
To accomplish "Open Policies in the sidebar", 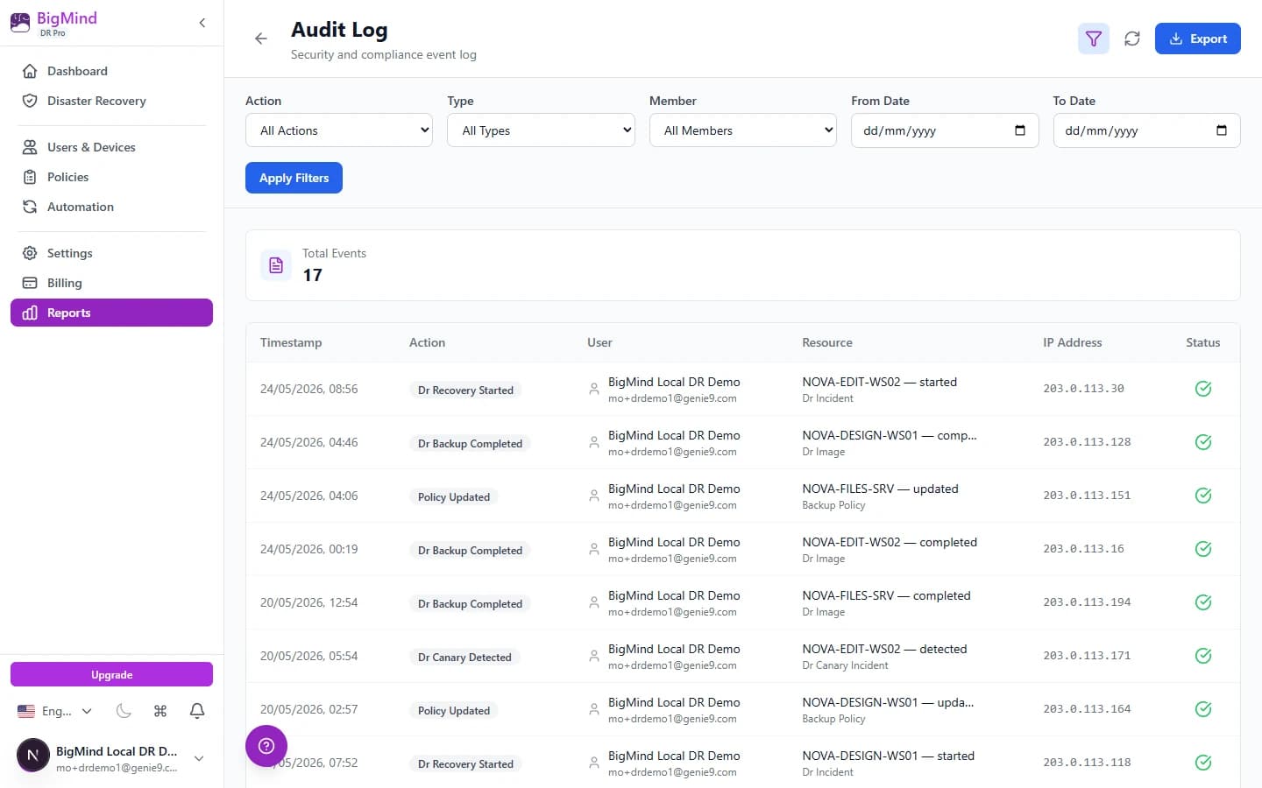I will [x=111, y=177].
